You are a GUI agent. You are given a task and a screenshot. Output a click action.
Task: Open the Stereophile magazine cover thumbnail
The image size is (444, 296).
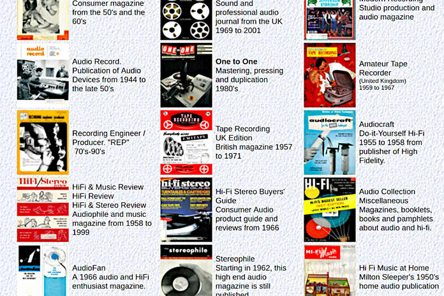point(186,270)
